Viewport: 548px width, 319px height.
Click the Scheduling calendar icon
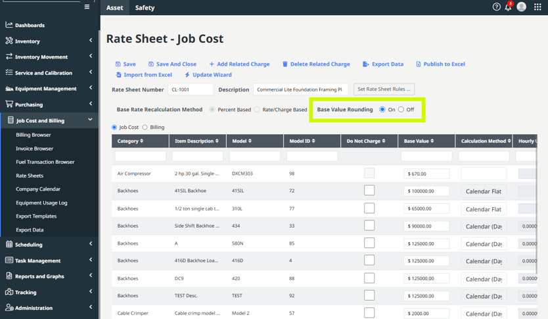[9, 244]
